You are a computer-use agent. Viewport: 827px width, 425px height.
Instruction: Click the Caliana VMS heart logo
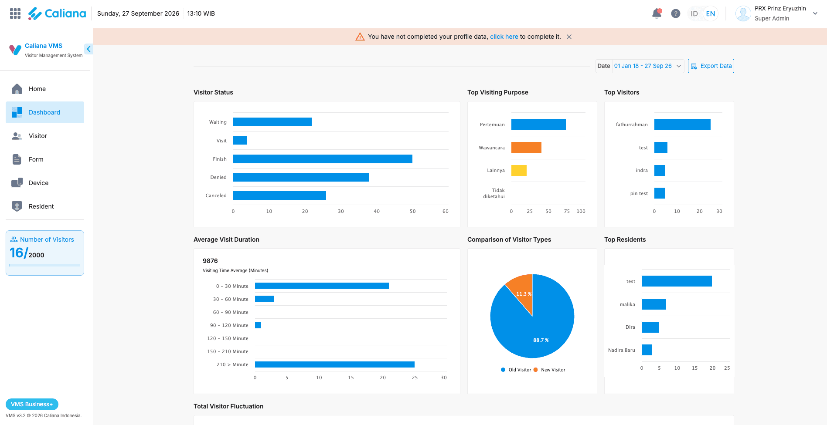15,50
